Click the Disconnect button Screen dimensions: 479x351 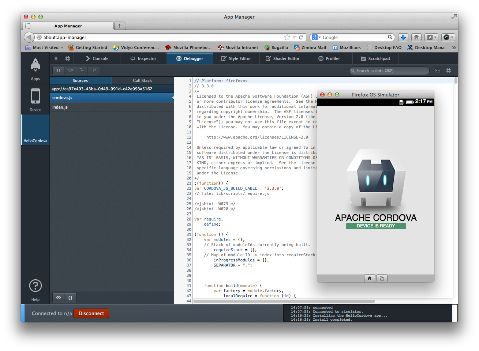point(91,313)
